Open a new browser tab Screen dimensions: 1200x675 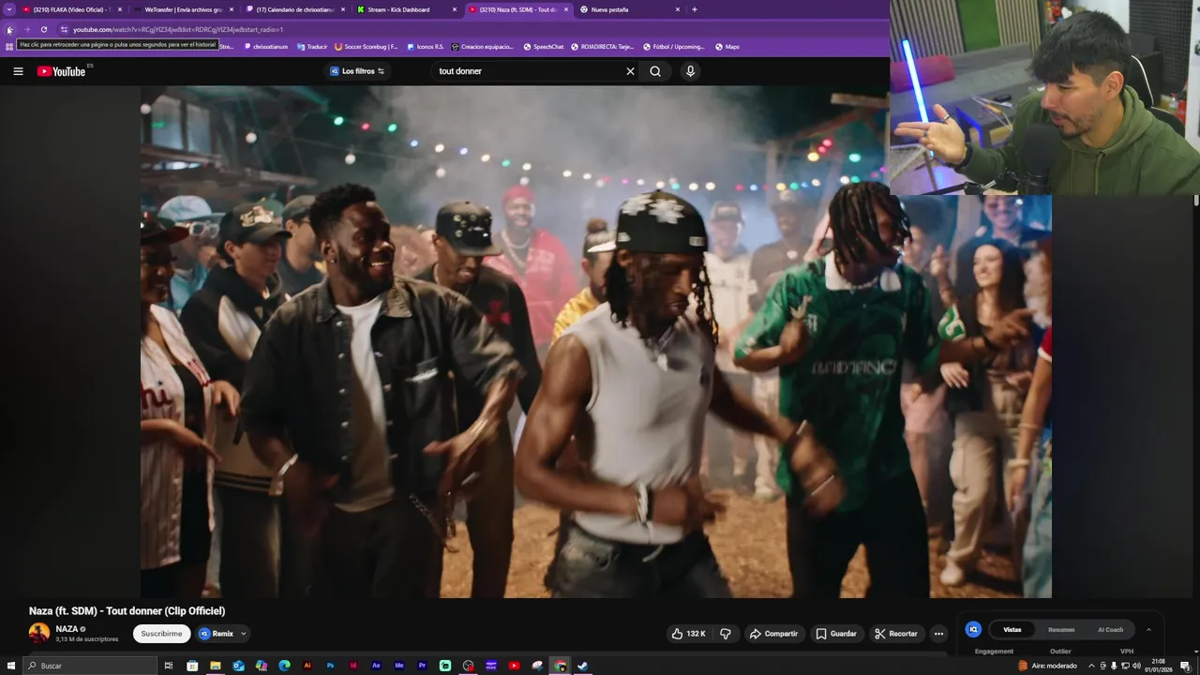point(694,9)
